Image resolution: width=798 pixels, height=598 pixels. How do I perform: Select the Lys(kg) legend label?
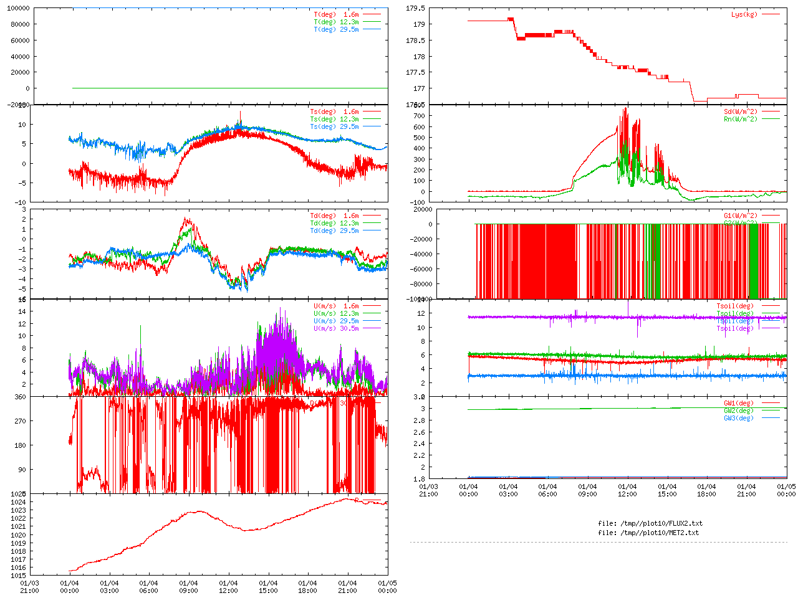[744, 14]
